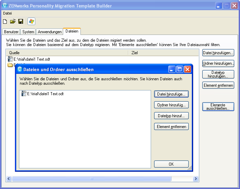This screenshot has height=189, width=240.
Task: Minimize the exclude dialog window
Action: point(172,69)
